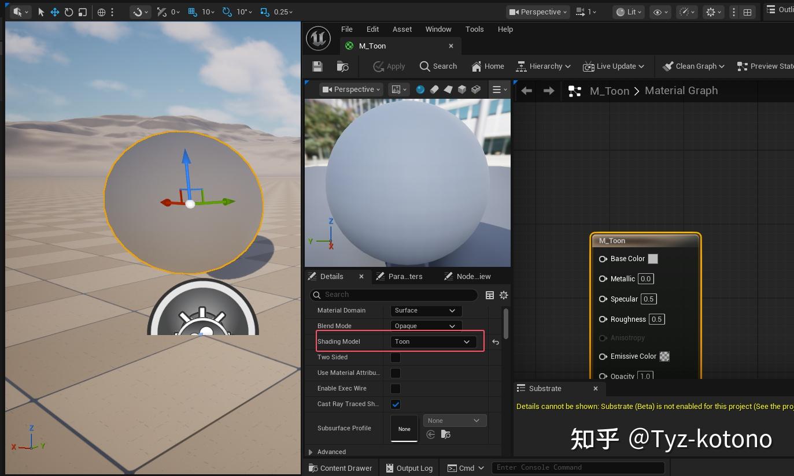Click the sphere preview shape icon

[x=420, y=90]
